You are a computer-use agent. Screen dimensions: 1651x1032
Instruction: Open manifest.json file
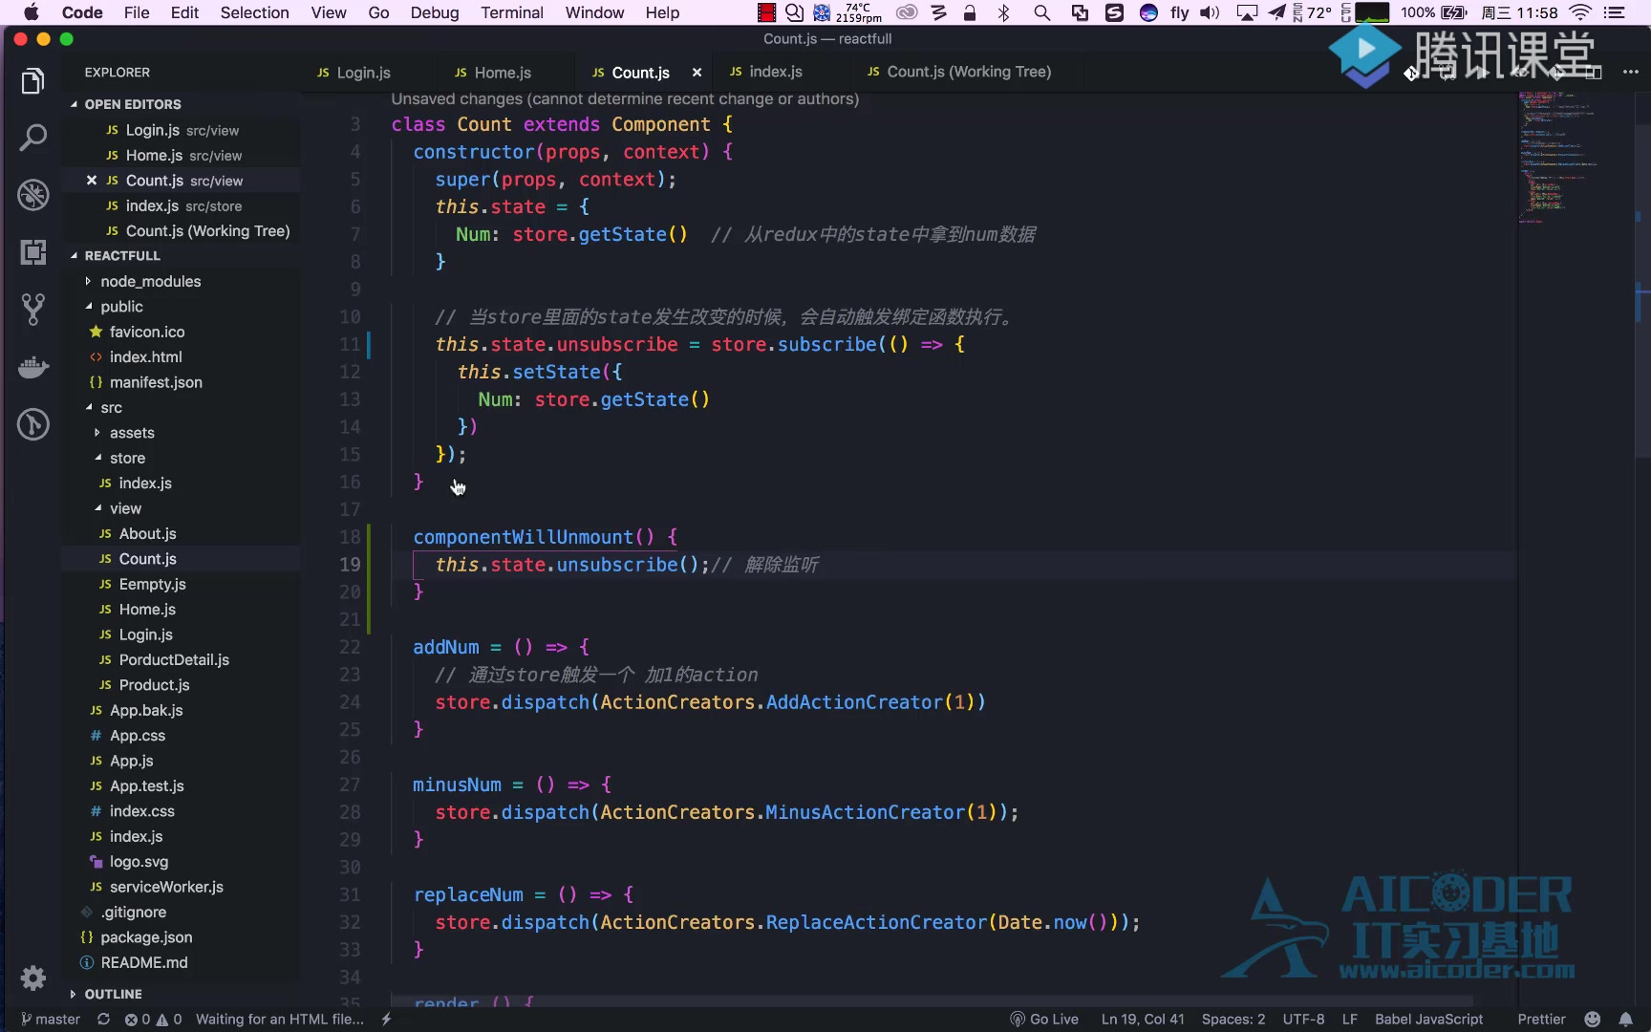click(x=156, y=382)
